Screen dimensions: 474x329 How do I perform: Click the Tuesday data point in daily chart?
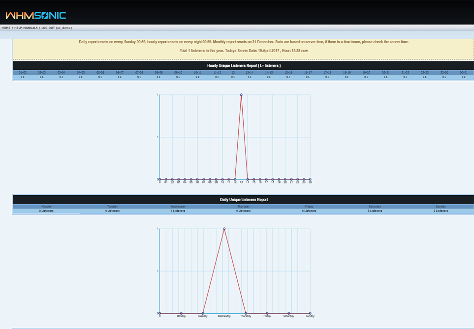tap(202, 313)
